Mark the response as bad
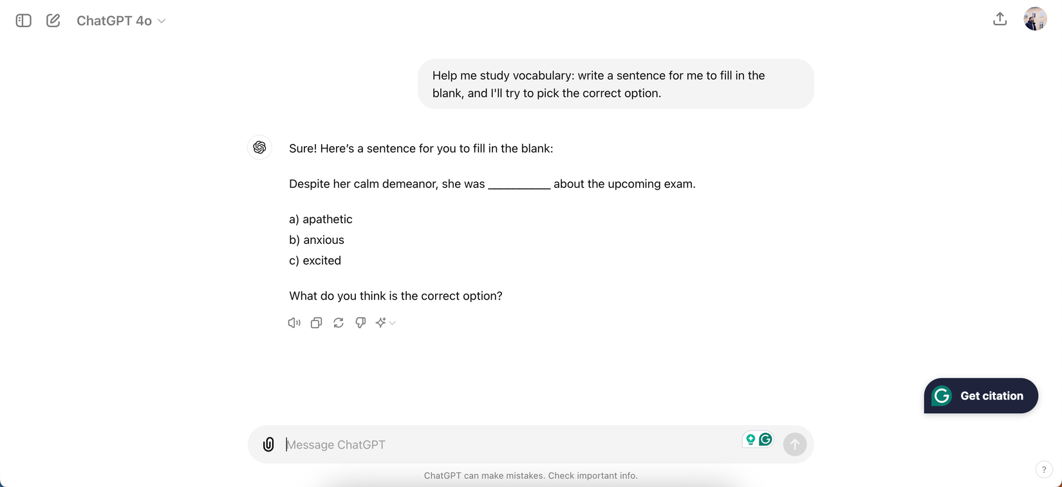Image resolution: width=1062 pixels, height=487 pixels. tap(360, 323)
